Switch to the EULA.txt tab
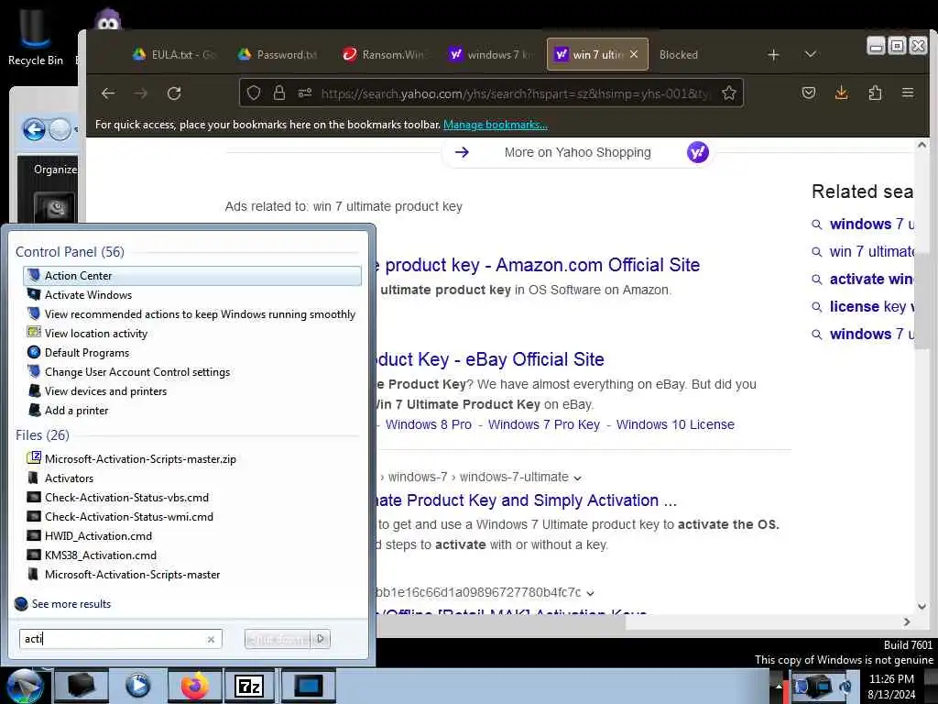The image size is (938, 704). click(x=174, y=54)
